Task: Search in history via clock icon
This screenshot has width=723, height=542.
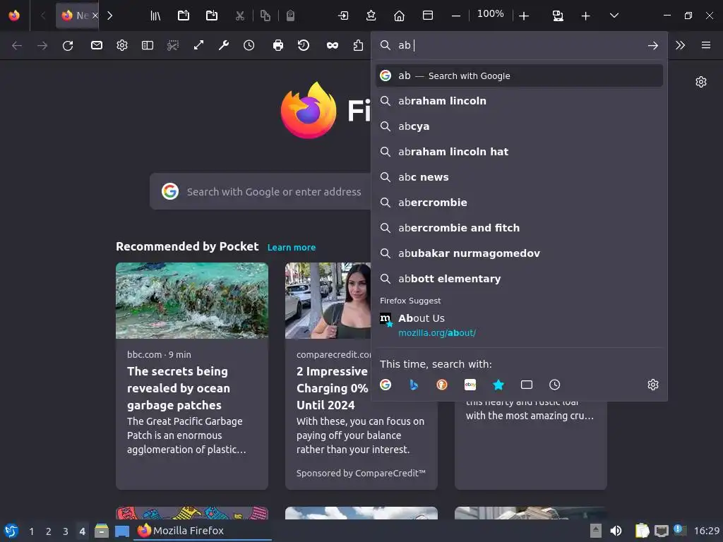Action: pyautogui.click(x=555, y=385)
